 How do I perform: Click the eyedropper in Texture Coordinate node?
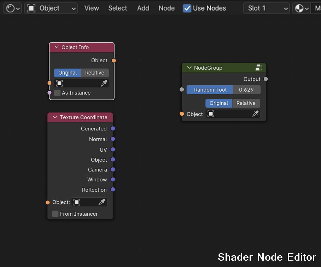tap(102, 202)
